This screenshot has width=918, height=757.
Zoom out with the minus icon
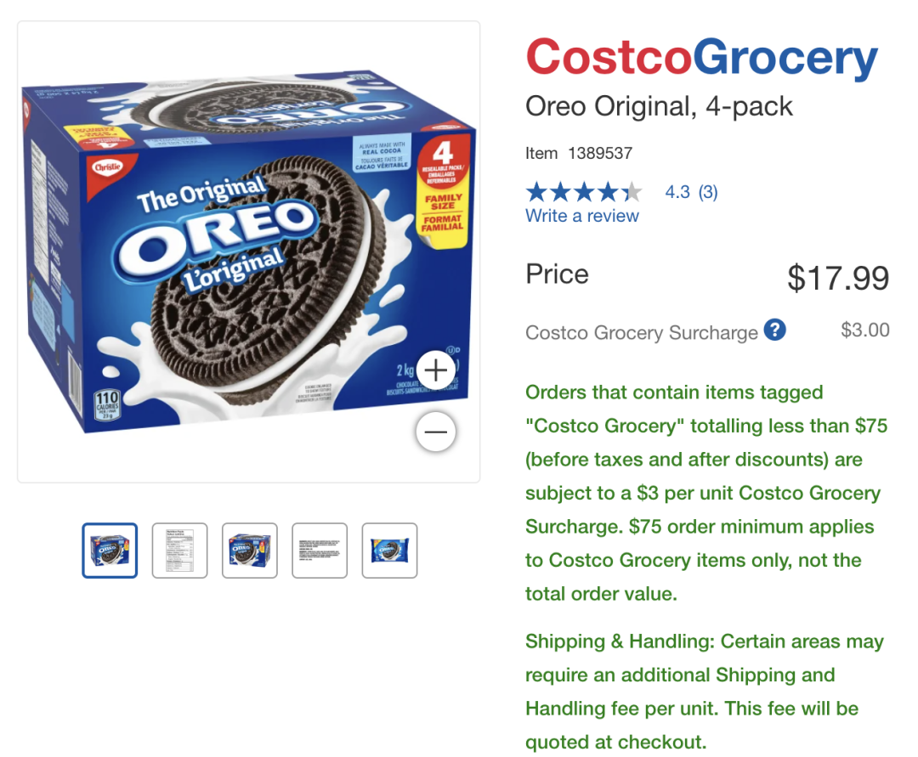click(x=435, y=432)
